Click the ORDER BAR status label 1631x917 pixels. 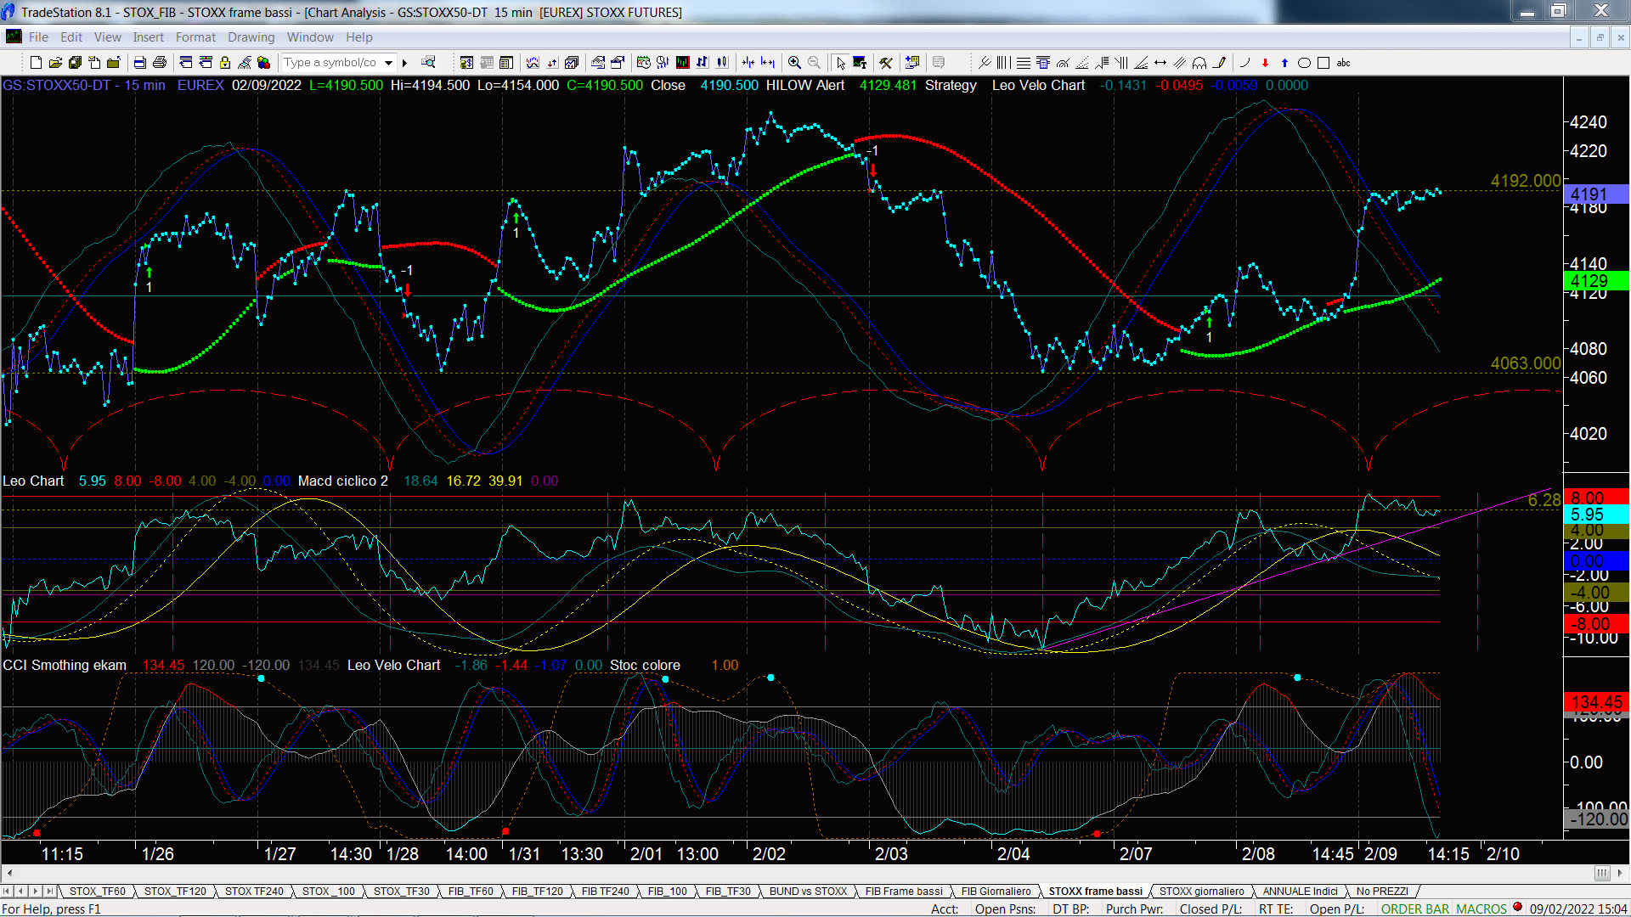pyautogui.click(x=1415, y=909)
